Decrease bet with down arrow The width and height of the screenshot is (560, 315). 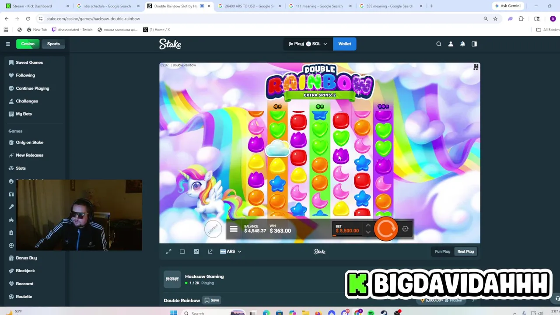click(368, 232)
